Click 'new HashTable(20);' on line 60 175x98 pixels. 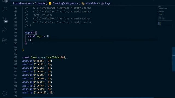point(54,57)
